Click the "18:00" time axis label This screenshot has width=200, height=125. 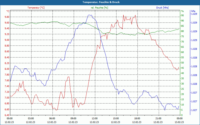coord(137,118)
